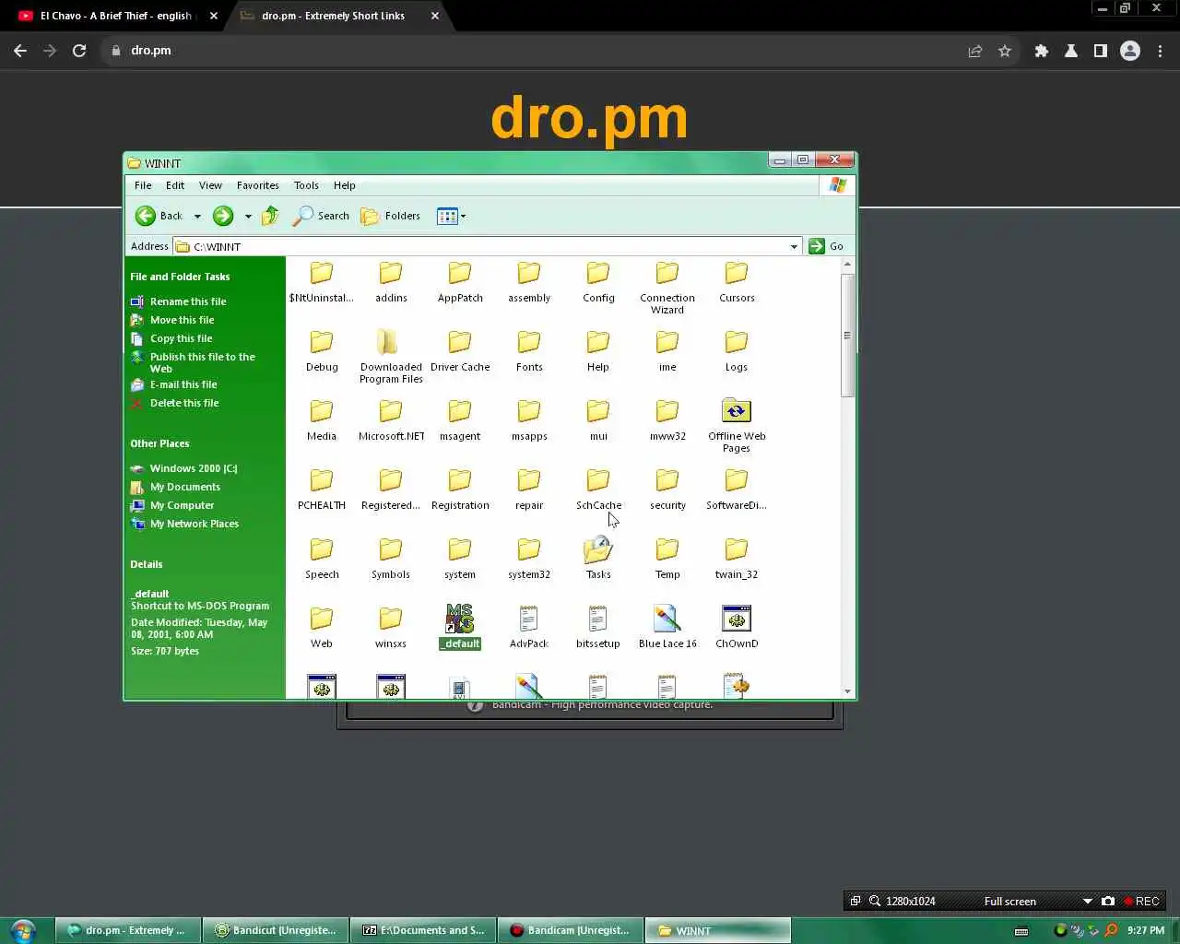Click the file list vertical scrollbar thumb
This screenshot has height=944, width=1180.
(847, 336)
